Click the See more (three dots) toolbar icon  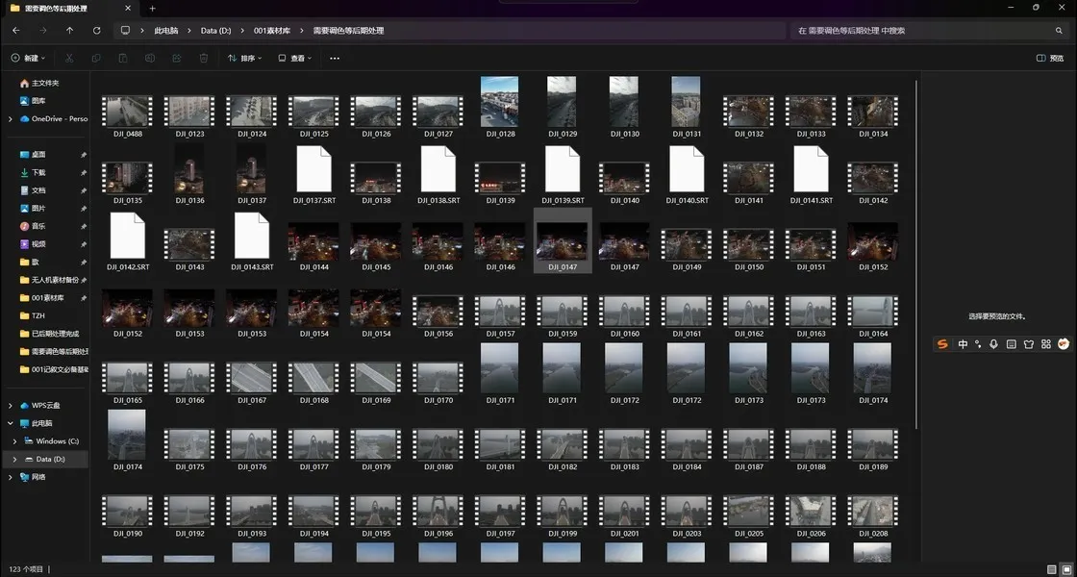click(335, 59)
